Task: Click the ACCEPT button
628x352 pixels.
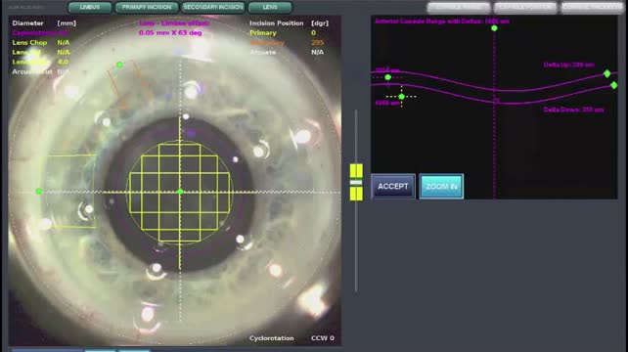Action: pyautogui.click(x=393, y=186)
